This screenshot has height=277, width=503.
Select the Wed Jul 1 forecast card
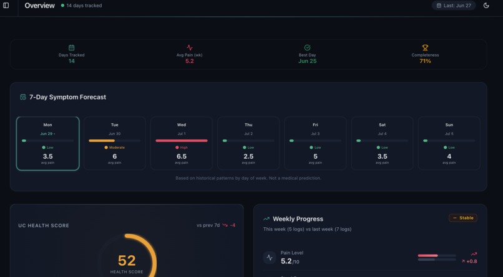click(182, 143)
